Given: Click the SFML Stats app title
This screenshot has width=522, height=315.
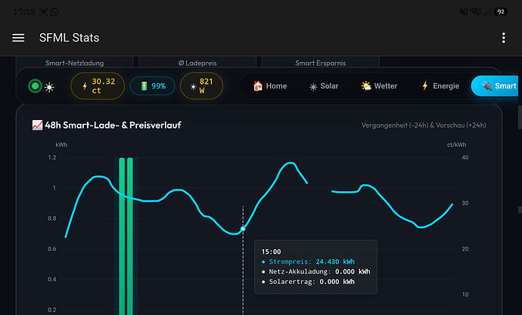Looking at the screenshot, I should point(70,38).
